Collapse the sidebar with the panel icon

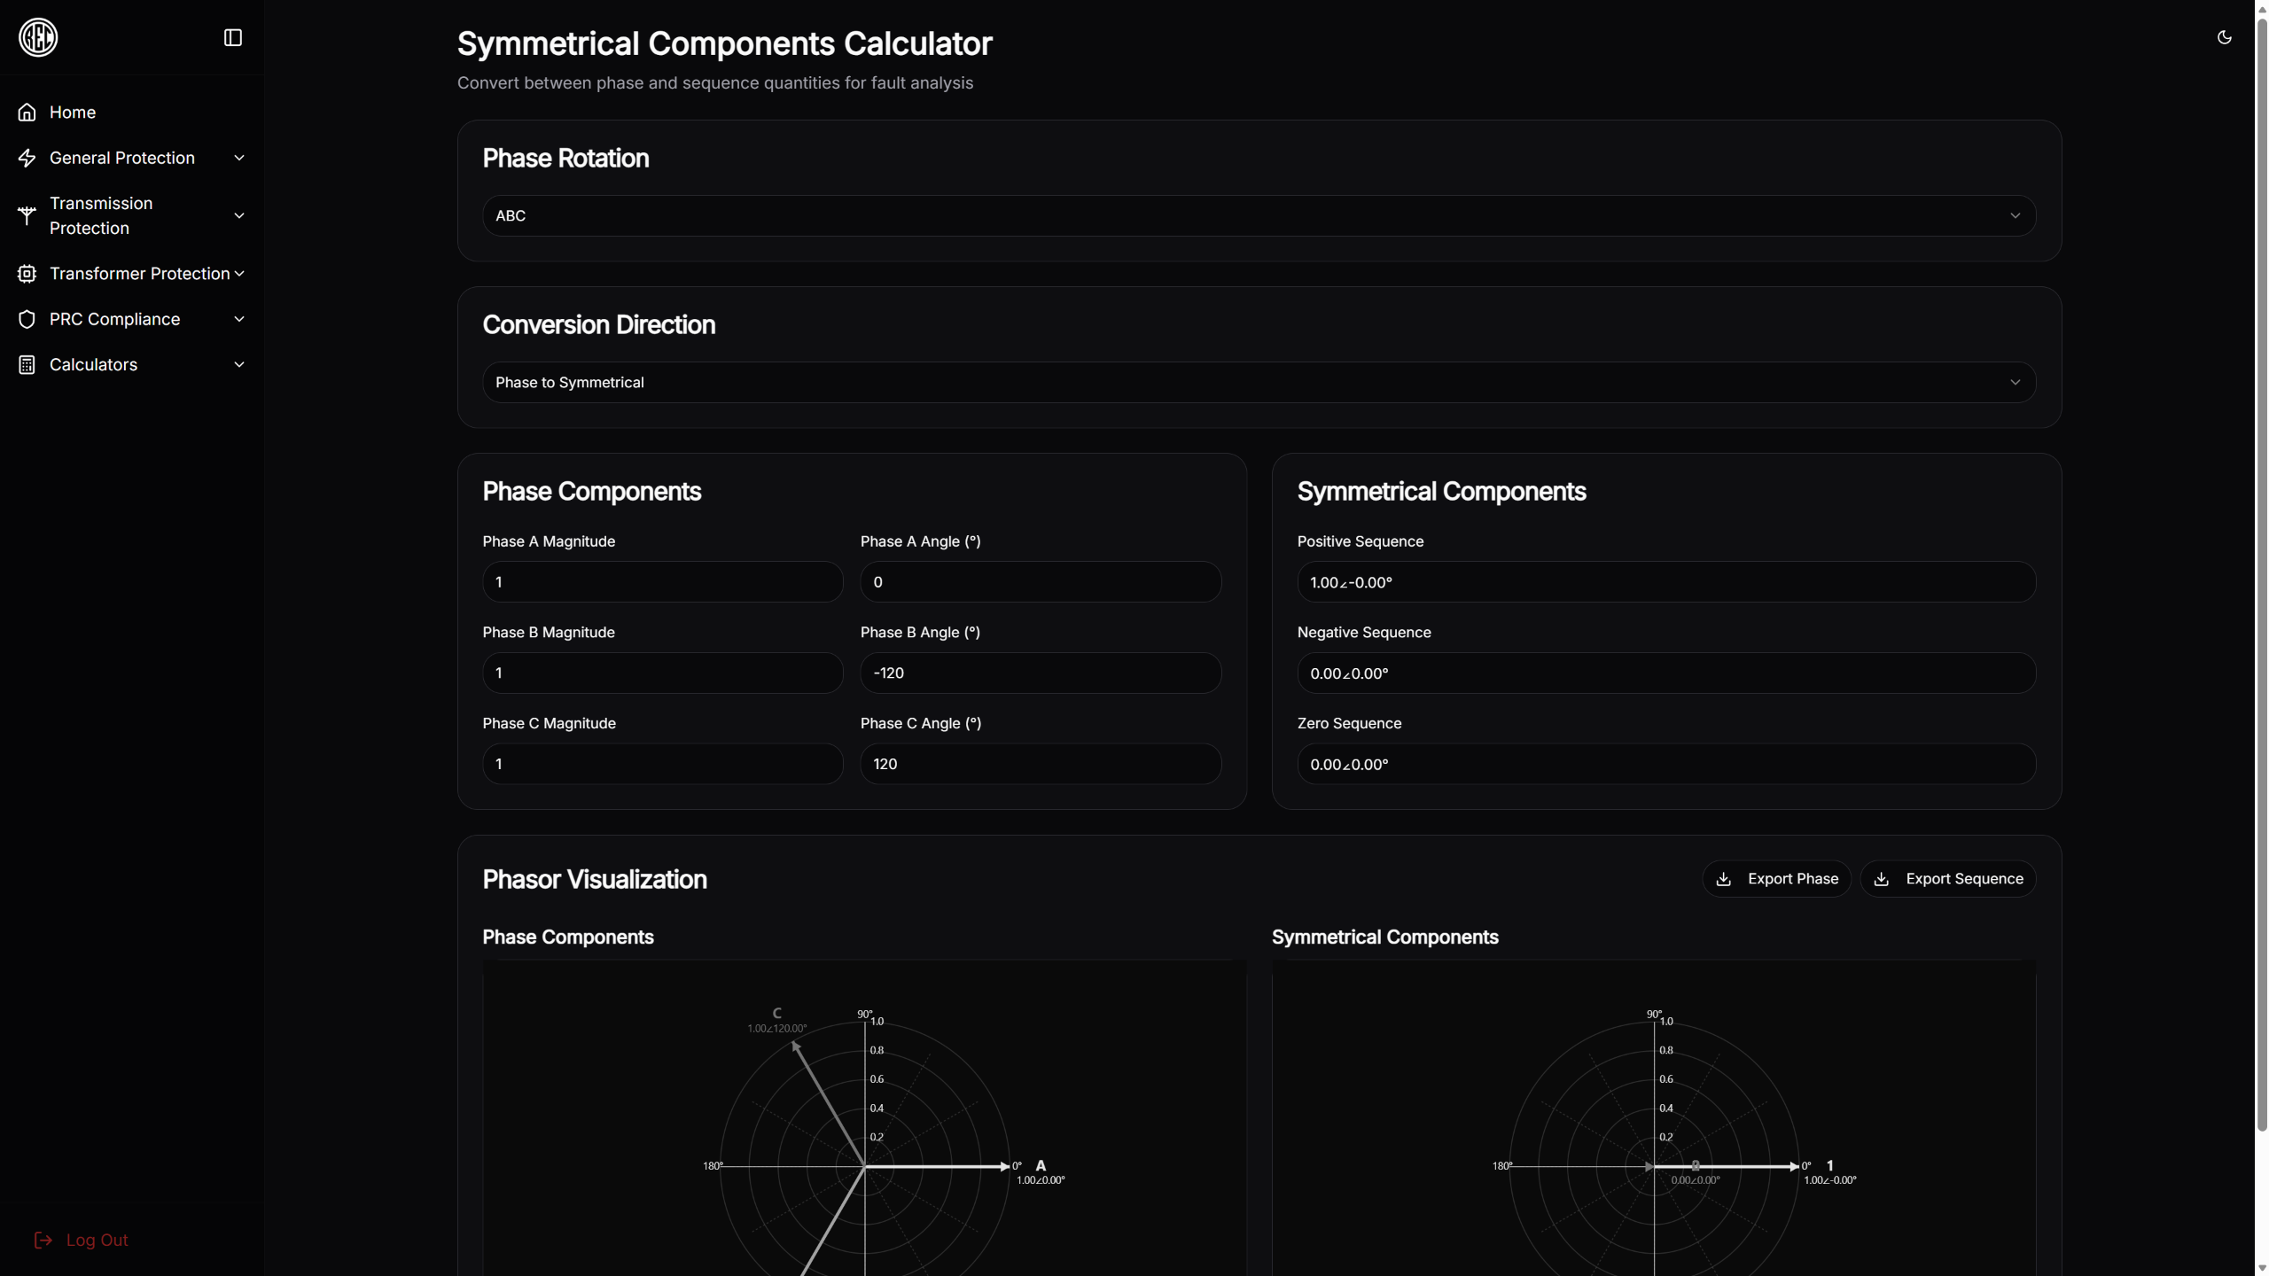click(x=232, y=37)
